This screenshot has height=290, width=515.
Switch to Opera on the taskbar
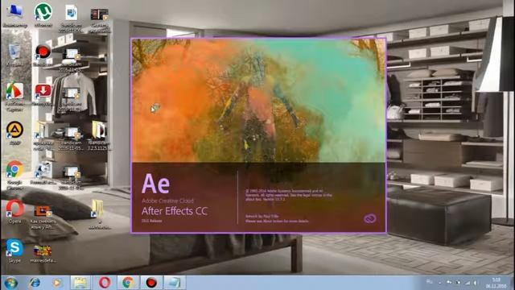105,283
